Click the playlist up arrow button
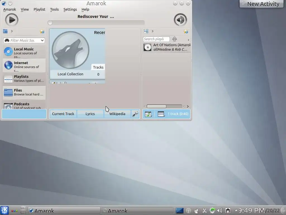 (x=175, y=39)
